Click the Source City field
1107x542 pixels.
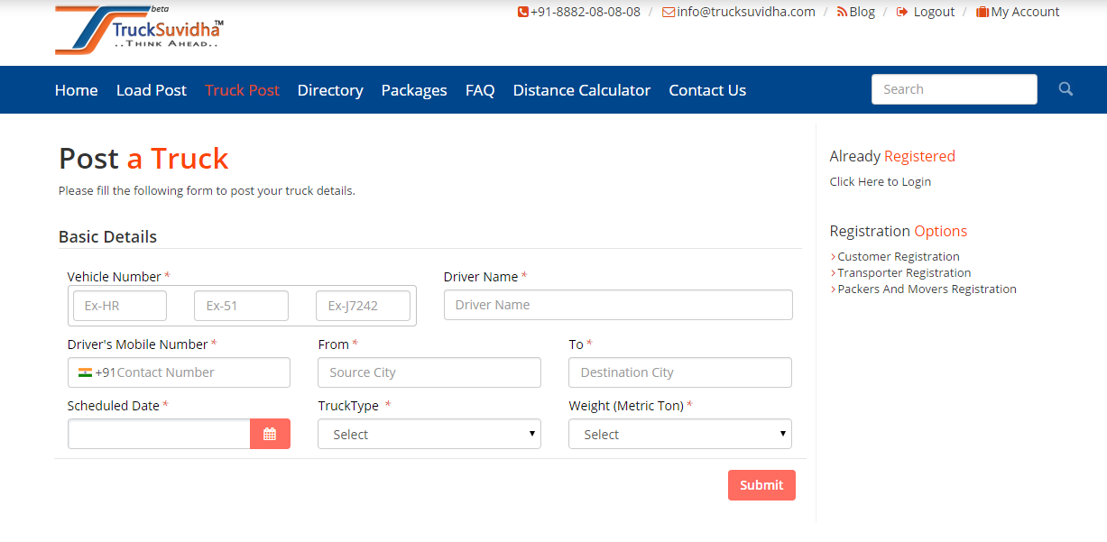pos(429,372)
